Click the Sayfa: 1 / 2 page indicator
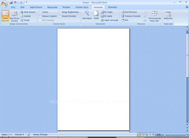This screenshot has width=189, height=138. pos(7,135)
